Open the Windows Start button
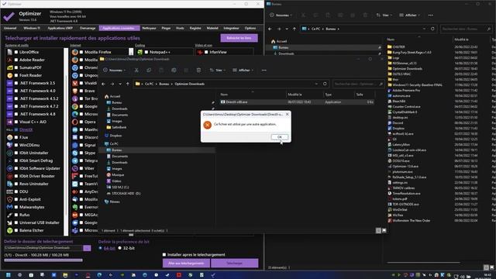The height and width of the screenshot is (279, 496). (x=9, y=275)
